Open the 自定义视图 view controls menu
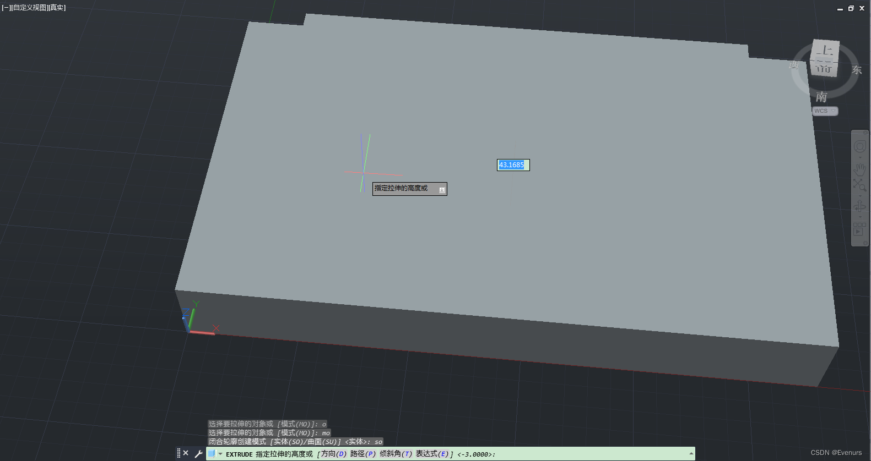Image resolution: width=871 pixels, height=461 pixels. [30, 8]
